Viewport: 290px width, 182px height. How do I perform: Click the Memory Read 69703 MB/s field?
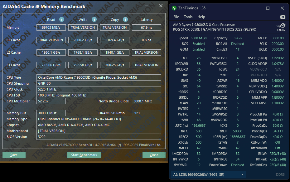tap(51, 27)
